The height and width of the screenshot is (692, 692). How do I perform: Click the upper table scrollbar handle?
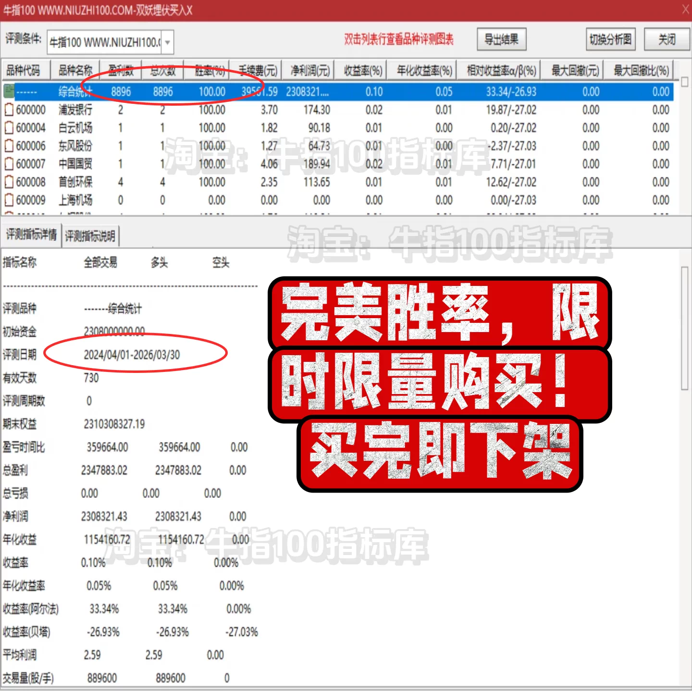point(685,82)
